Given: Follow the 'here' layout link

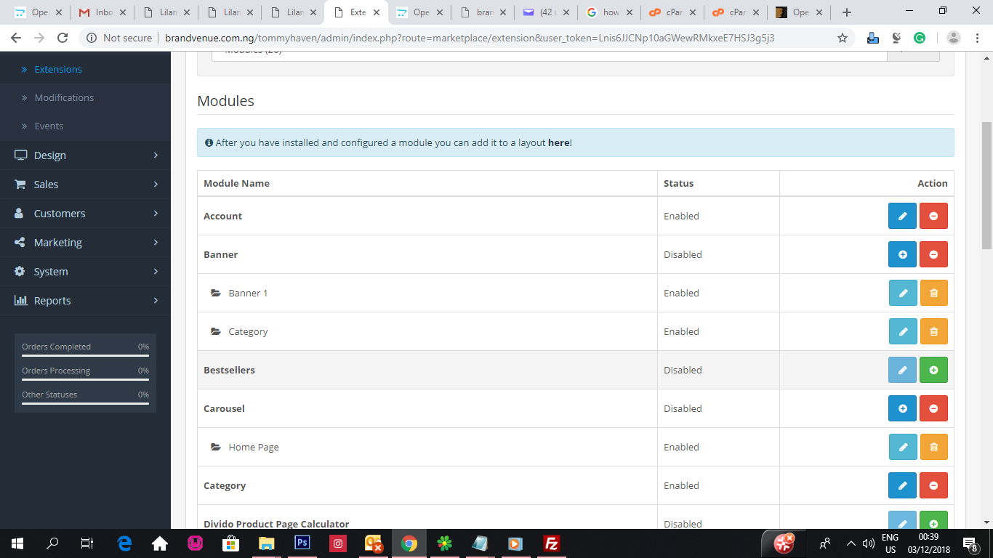Looking at the screenshot, I should click(x=558, y=142).
